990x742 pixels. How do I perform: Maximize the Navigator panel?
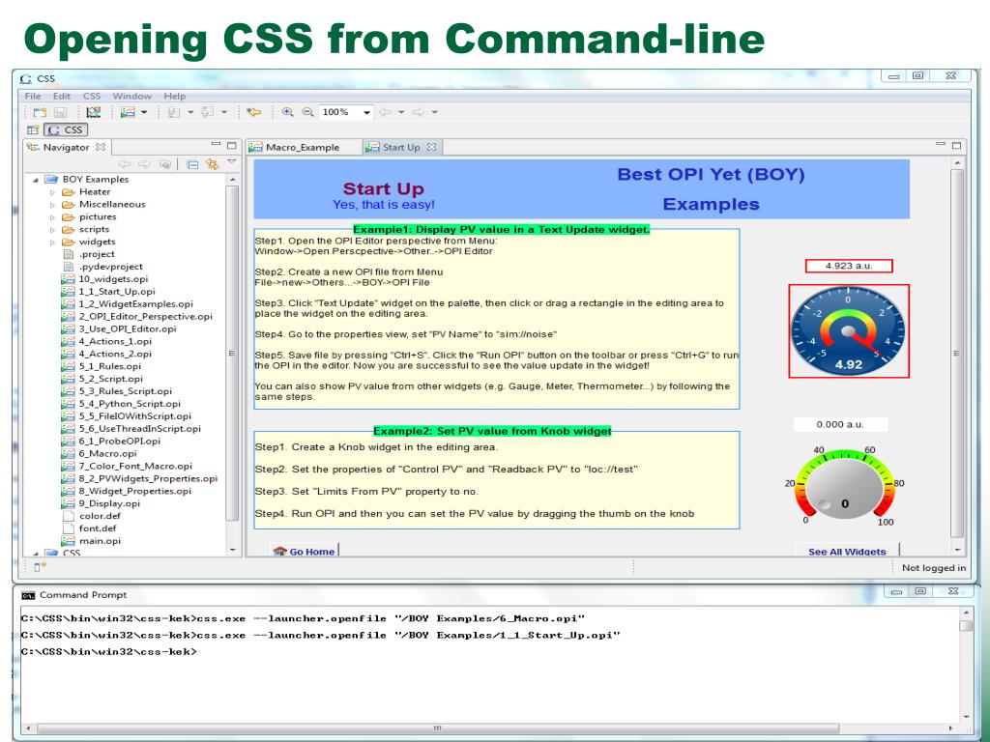point(231,145)
